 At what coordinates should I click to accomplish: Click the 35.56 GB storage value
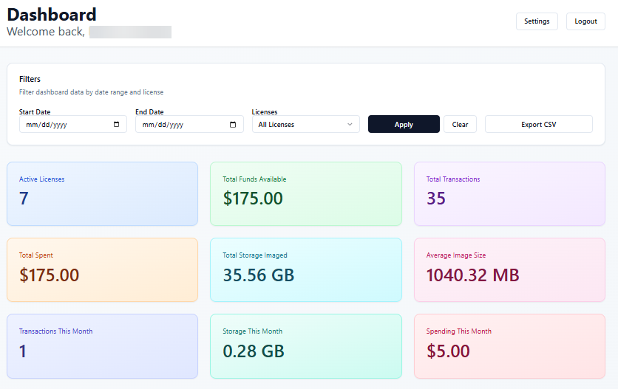click(259, 275)
